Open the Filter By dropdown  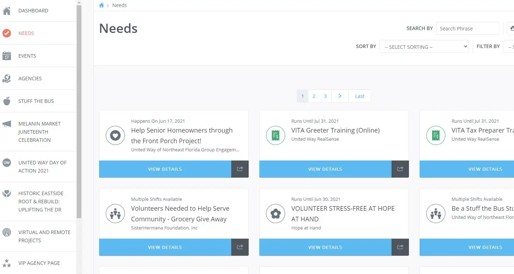[x=509, y=47]
